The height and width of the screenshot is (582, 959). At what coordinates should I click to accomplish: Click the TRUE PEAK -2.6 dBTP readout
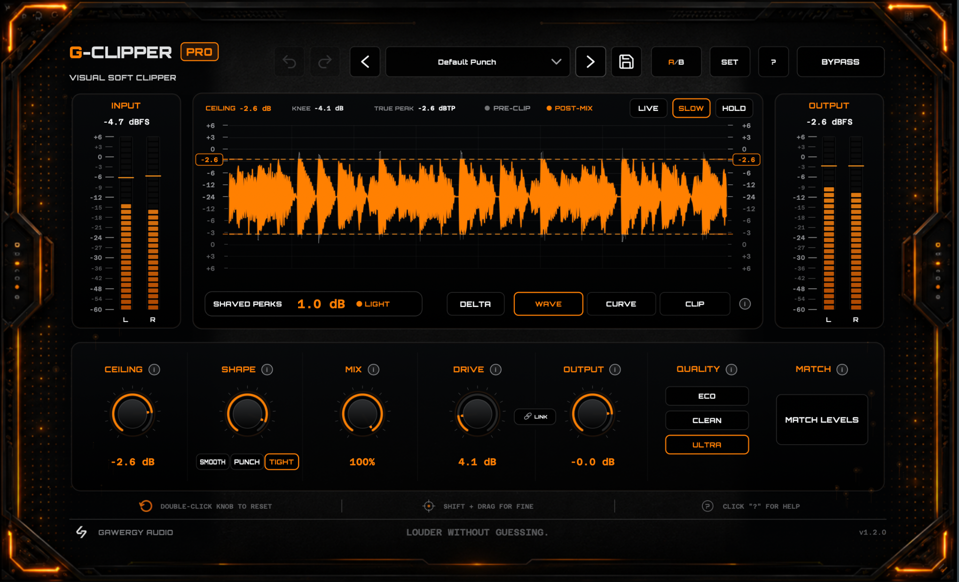point(415,108)
